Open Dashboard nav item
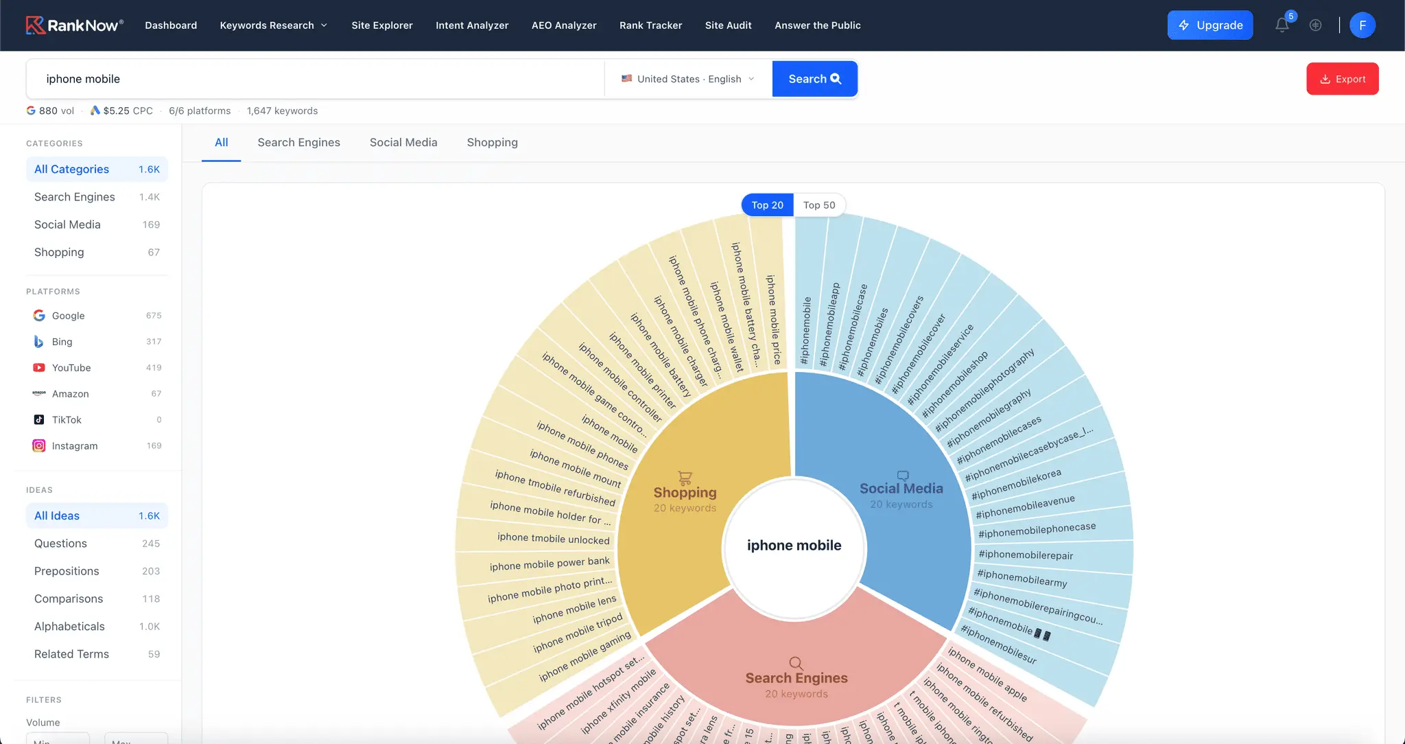 171,25
